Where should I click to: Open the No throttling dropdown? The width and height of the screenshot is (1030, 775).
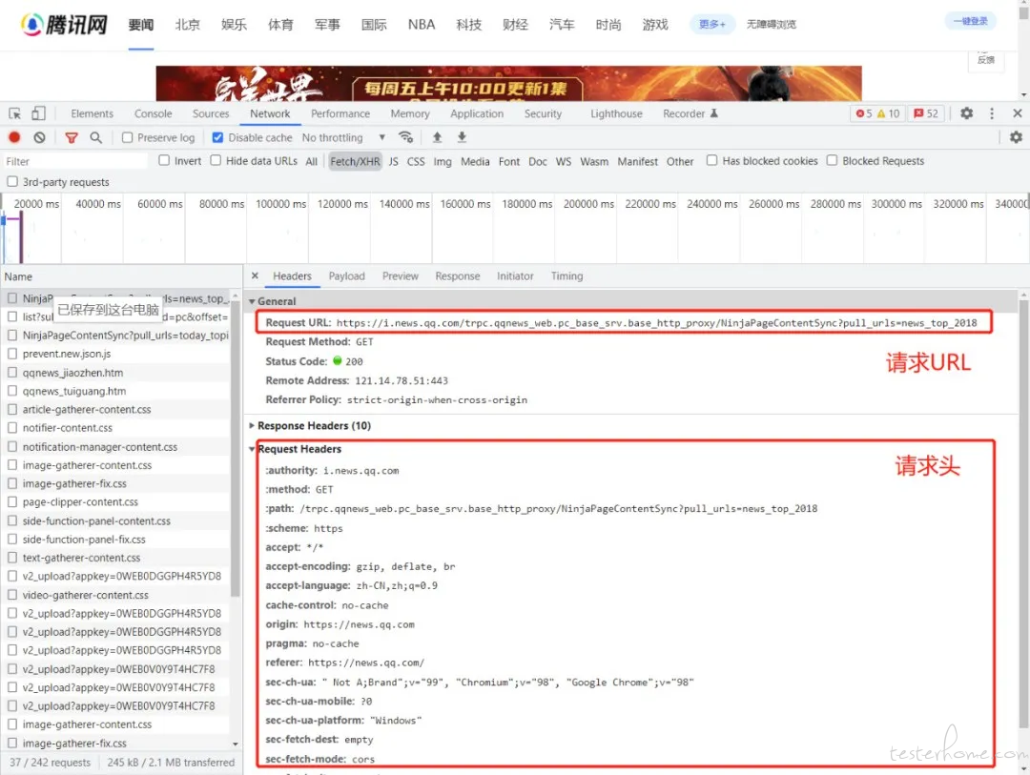click(x=343, y=137)
